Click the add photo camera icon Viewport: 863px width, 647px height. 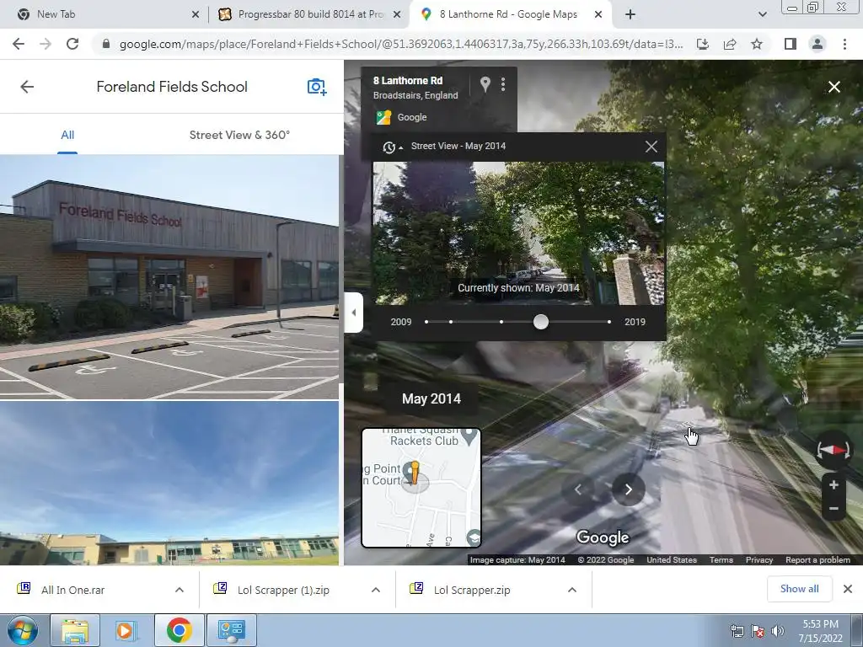(x=317, y=87)
